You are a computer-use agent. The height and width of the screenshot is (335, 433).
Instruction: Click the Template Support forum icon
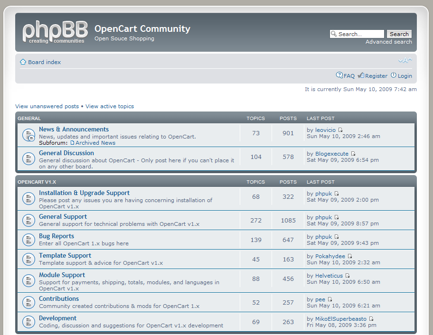coord(28,260)
